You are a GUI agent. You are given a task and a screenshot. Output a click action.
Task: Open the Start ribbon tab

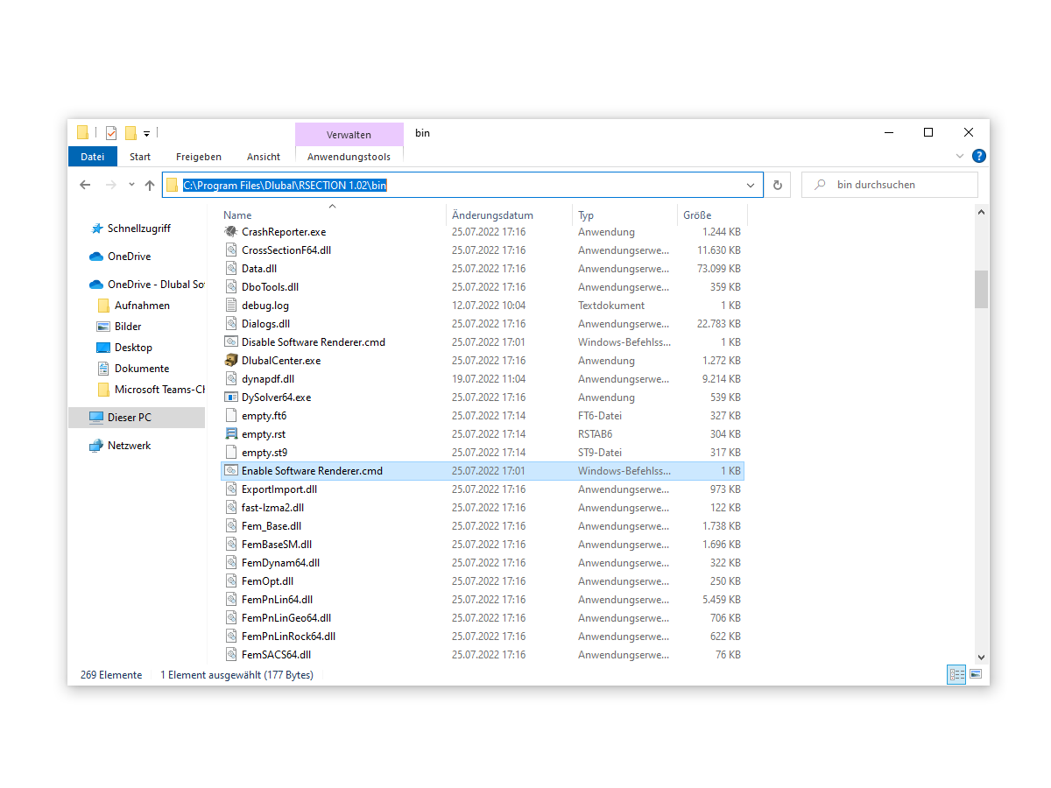pos(140,157)
